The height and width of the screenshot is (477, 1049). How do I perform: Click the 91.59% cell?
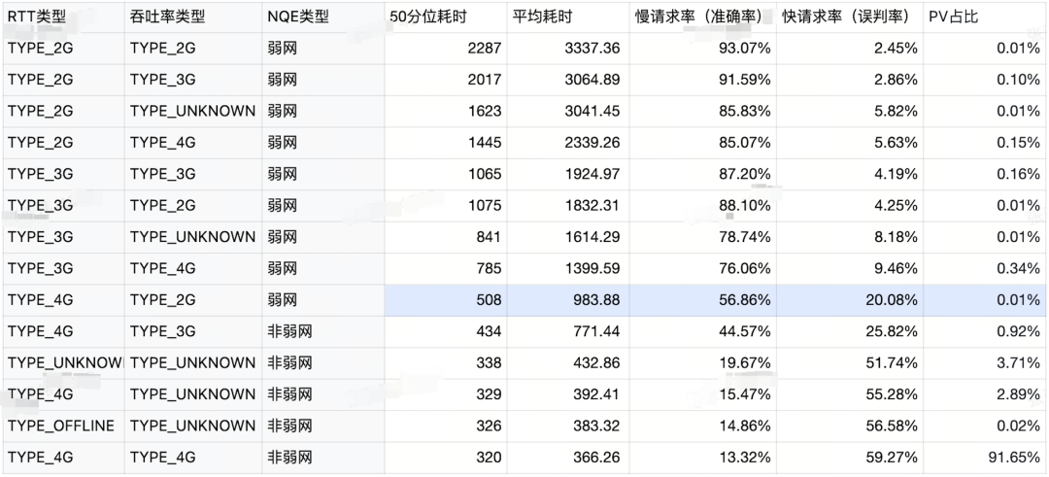[x=703, y=80]
